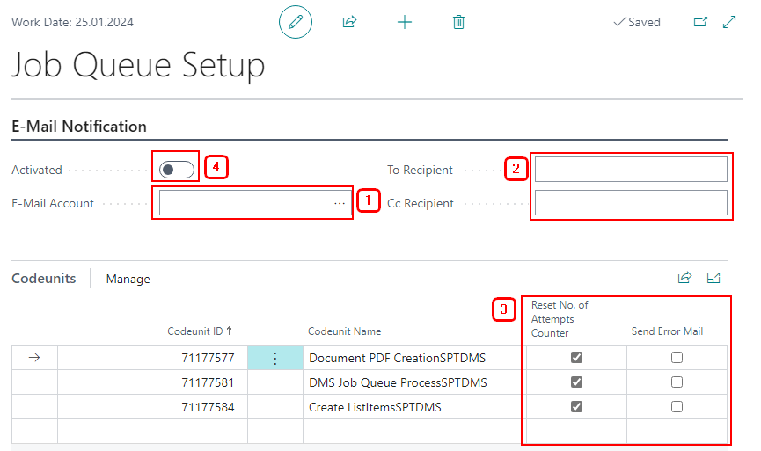This screenshot has width=761, height=451.
Task: Click the Document PDF CreationSPTDMS name cell
Action: coord(413,358)
